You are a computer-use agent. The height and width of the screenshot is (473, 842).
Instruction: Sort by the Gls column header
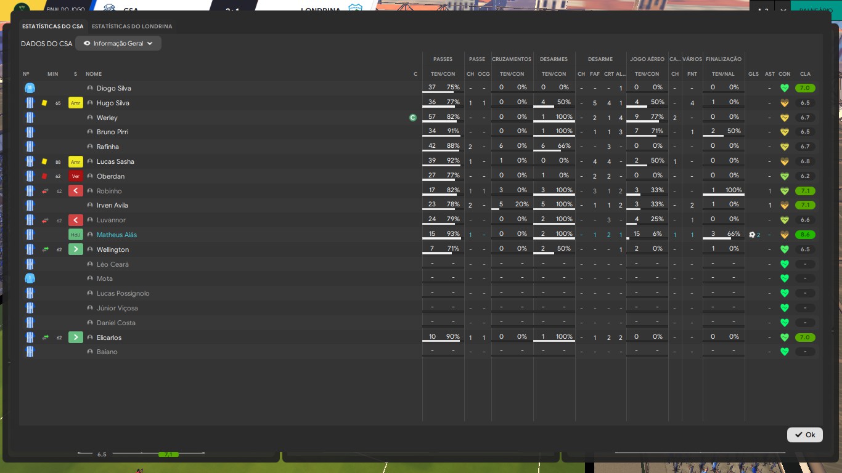pyautogui.click(x=754, y=74)
